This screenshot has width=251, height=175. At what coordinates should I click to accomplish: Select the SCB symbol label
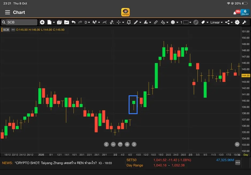click(x=6, y=30)
